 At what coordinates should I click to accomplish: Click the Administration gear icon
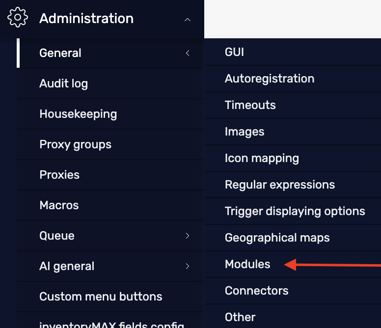pos(18,18)
